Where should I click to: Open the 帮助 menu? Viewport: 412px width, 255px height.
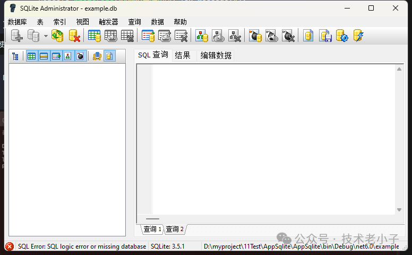click(x=181, y=22)
